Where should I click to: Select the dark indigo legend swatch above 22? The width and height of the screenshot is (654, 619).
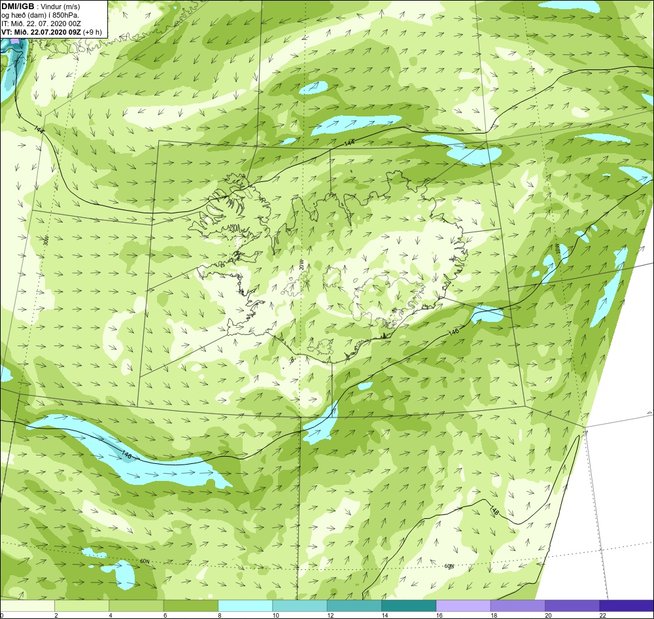tap(627, 605)
